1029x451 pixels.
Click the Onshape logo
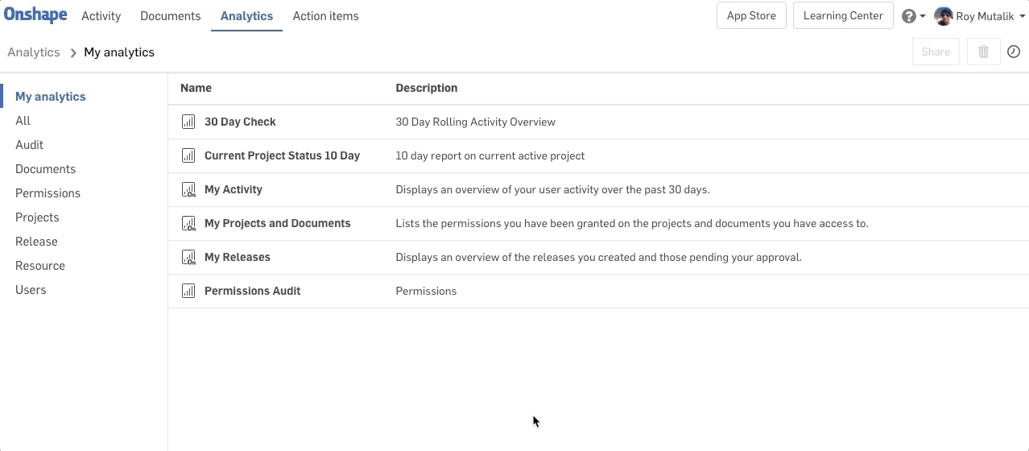35,15
